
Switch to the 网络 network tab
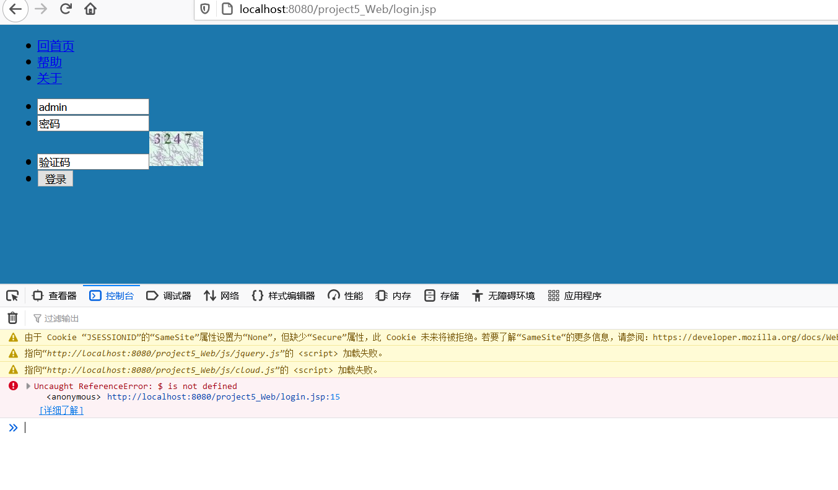click(221, 295)
